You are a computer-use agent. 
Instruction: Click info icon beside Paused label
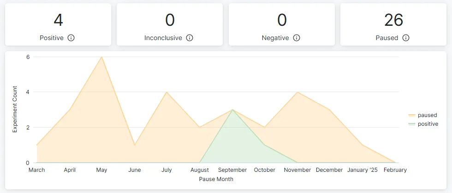coord(405,38)
